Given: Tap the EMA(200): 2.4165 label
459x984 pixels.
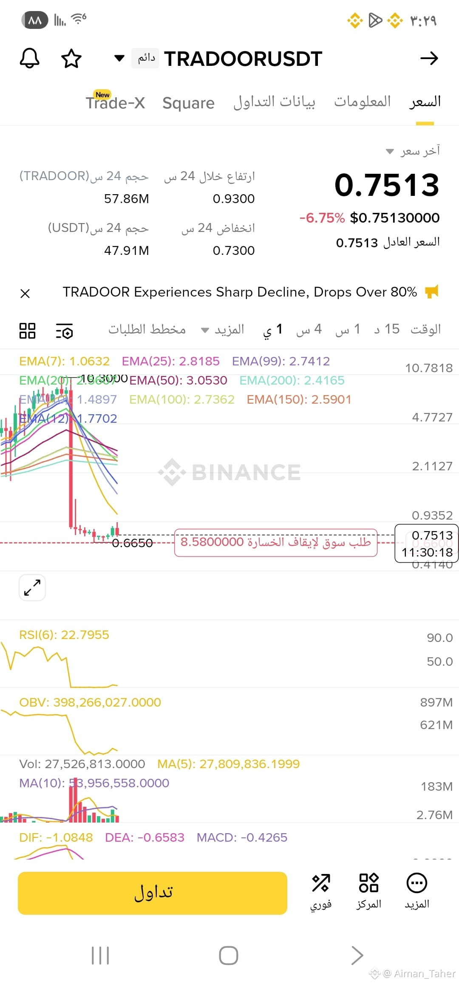Looking at the screenshot, I should pyautogui.click(x=292, y=380).
